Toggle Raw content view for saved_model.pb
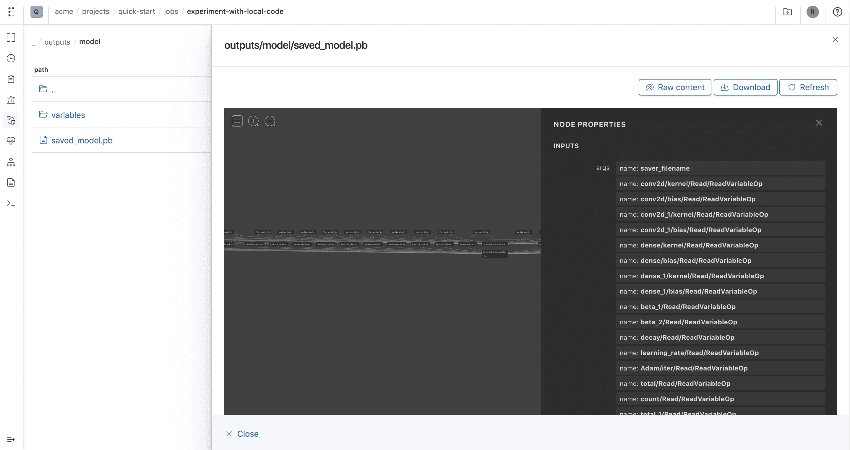Image resolution: width=850 pixels, height=450 pixels. coord(674,87)
